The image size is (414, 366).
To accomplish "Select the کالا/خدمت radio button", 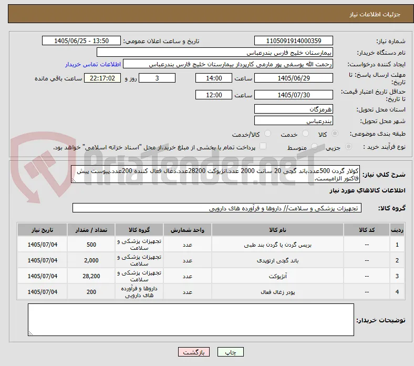I will pyautogui.click(x=267, y=134).
